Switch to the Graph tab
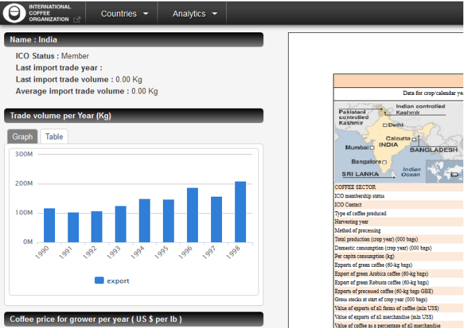This screenshot has width=464, height=328. point(23,137)
